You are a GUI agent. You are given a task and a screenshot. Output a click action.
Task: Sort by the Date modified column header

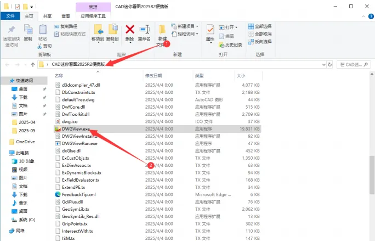[x=154, y=76]
